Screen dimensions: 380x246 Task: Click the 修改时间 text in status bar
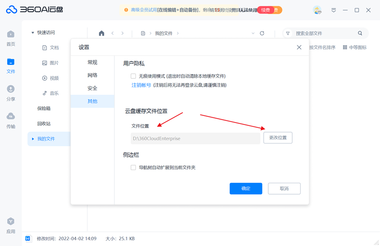[66, 239]
